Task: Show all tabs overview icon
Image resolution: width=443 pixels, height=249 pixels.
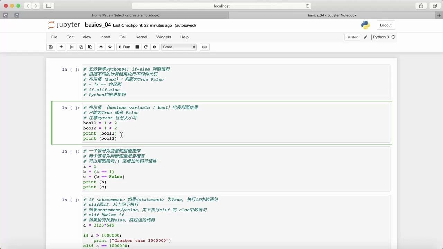Action: point(435,6)
